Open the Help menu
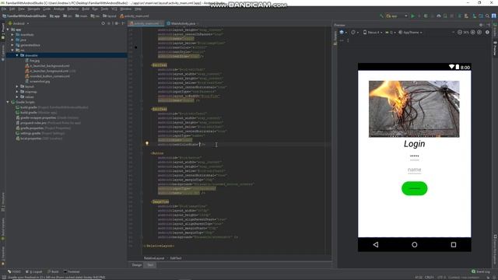 [x=138, y=9]
